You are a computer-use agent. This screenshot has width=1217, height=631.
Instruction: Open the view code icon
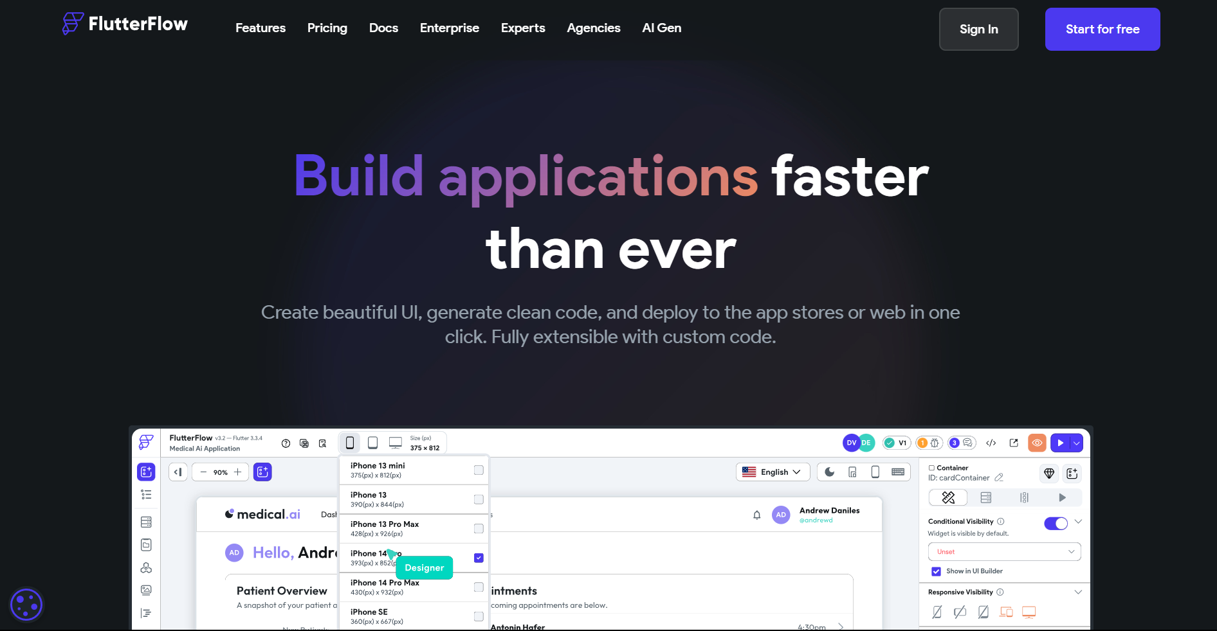(991, 443)
